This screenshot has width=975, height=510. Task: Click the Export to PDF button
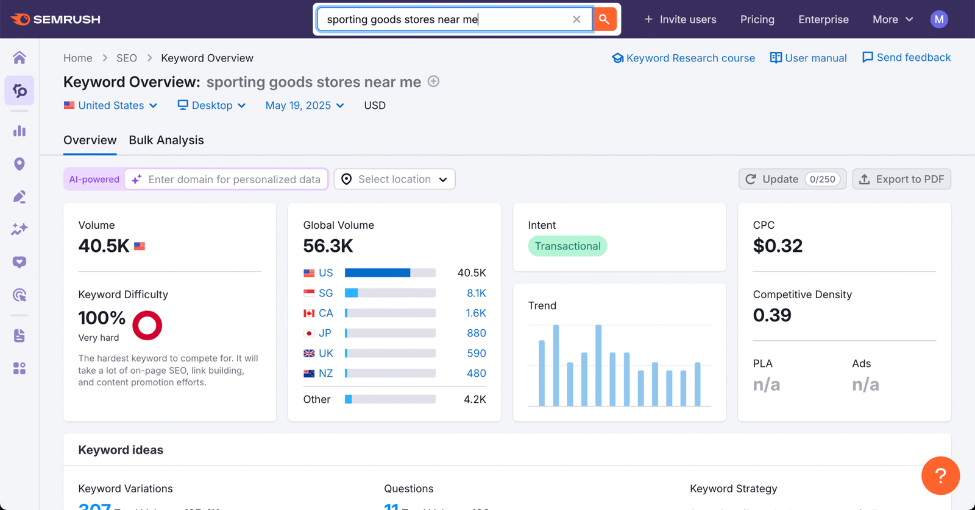[x=901, y=179]
